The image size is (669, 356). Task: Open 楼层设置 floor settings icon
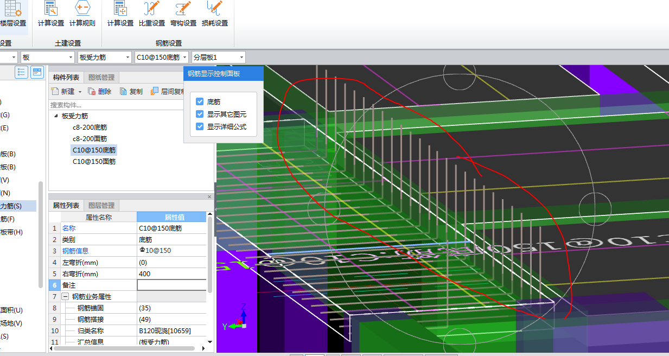click(x=13, y=14)
